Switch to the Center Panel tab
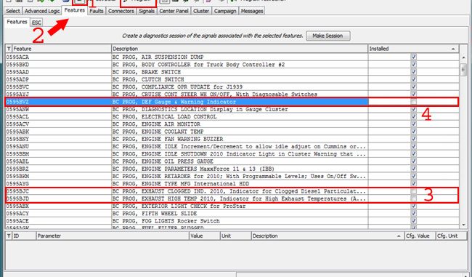472x277 pixels. (174, 11)
